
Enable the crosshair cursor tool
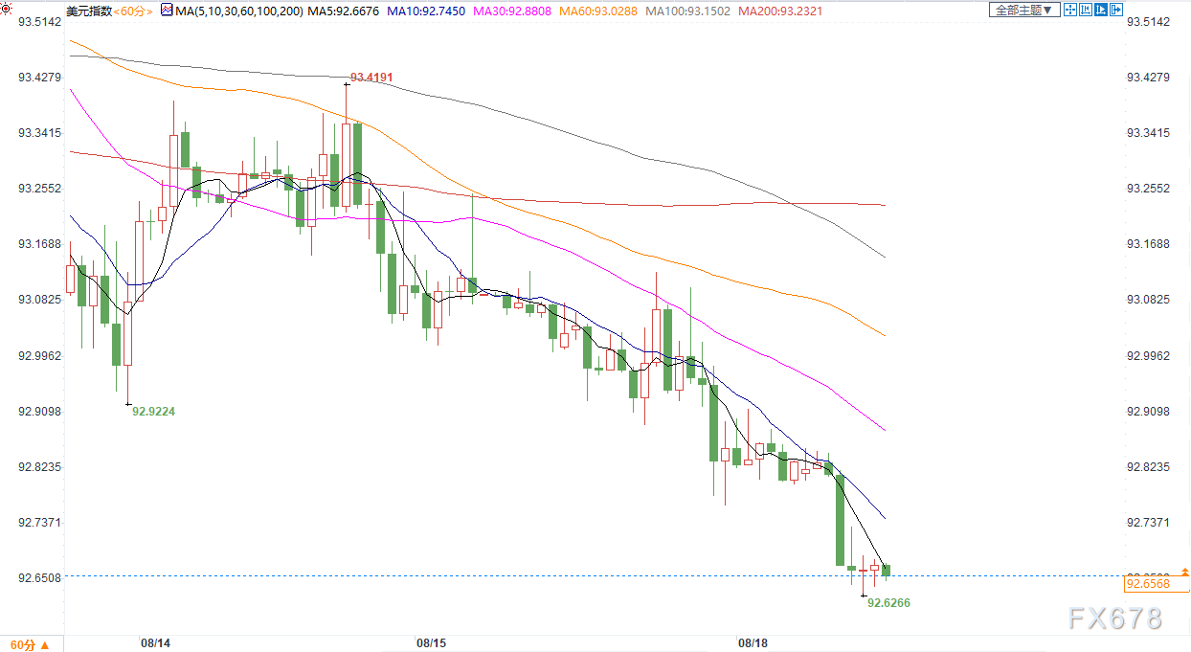click(1070, 10)
